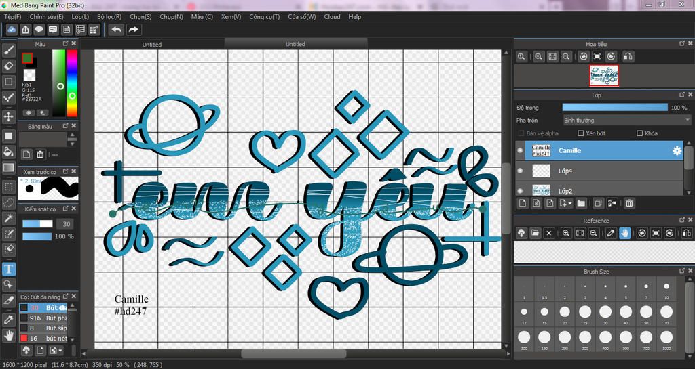The height and width of the screenshot is (369, 695).
Task: Click the brush size value field showing 30
Action: click(x=66, y=224)
